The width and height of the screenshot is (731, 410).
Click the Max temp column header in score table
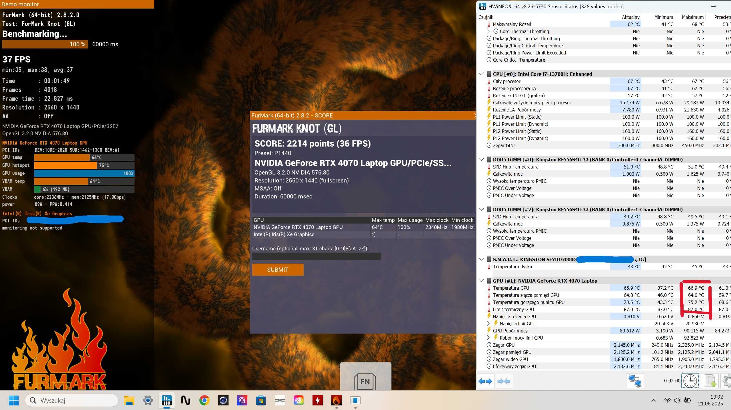383,220
